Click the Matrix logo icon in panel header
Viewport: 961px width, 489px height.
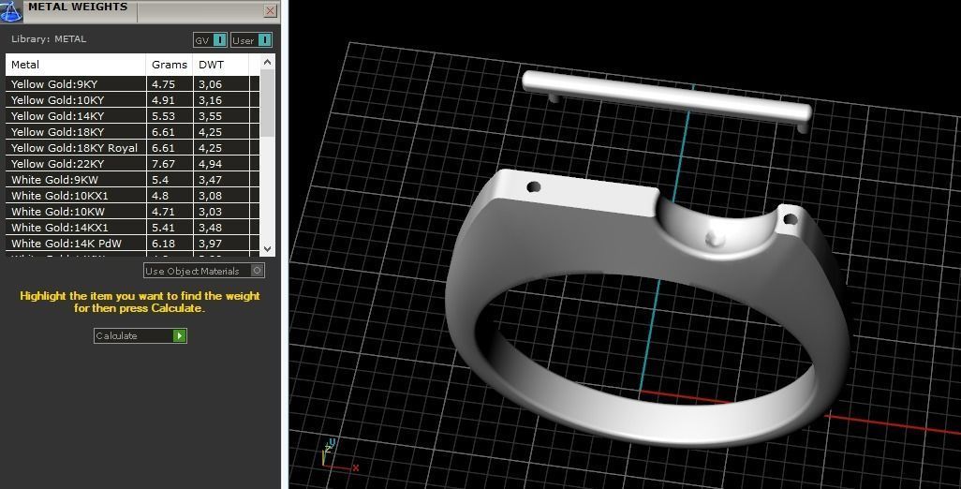click(x=11, y=10)
